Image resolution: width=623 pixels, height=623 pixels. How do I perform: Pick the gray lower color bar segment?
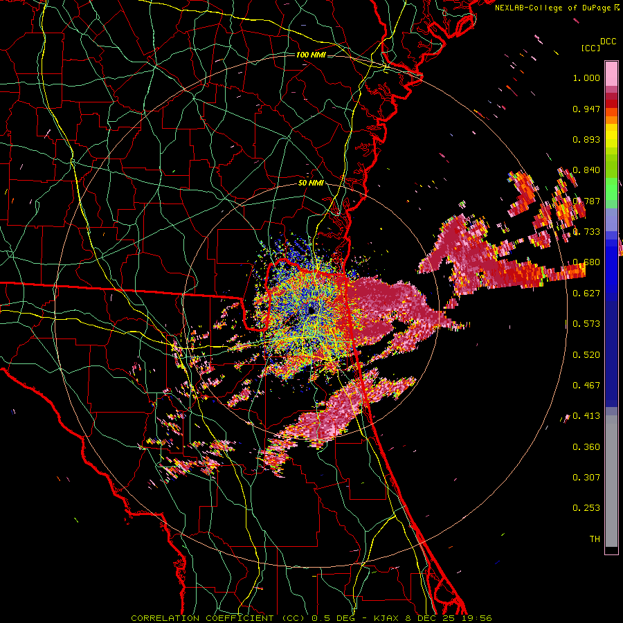tap(611, 481)
